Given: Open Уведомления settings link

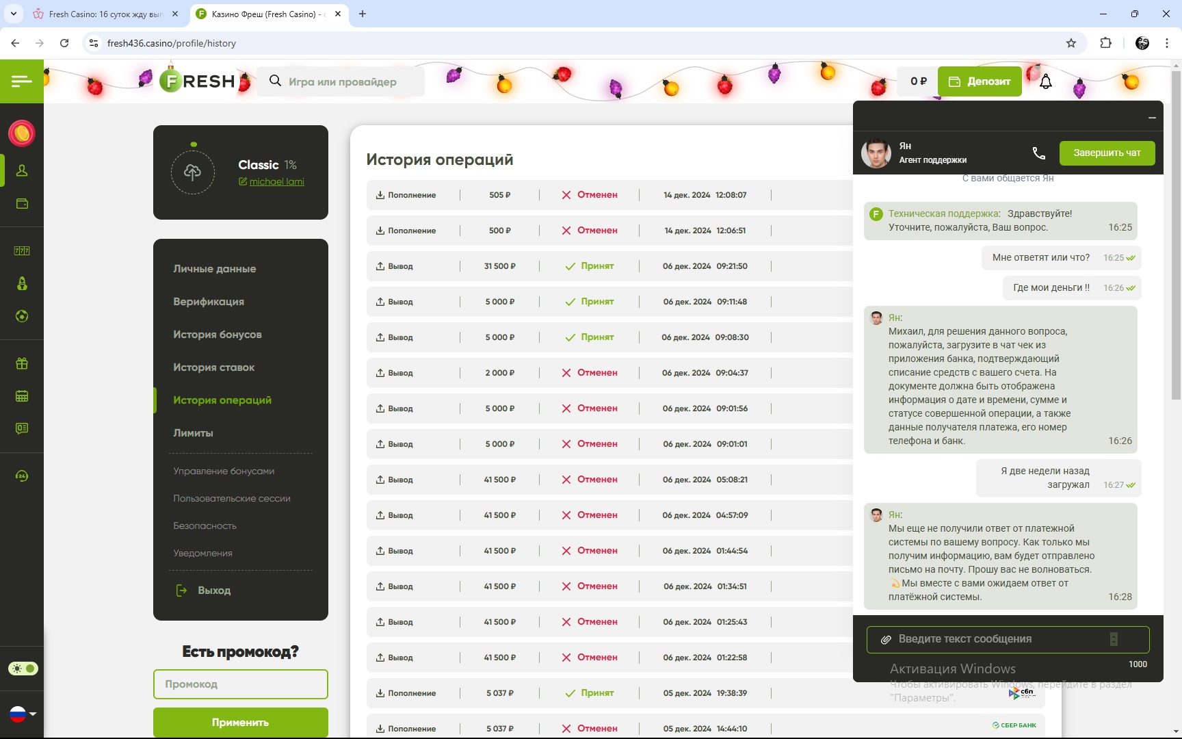Looking at the screenshot, I should 203,554.
